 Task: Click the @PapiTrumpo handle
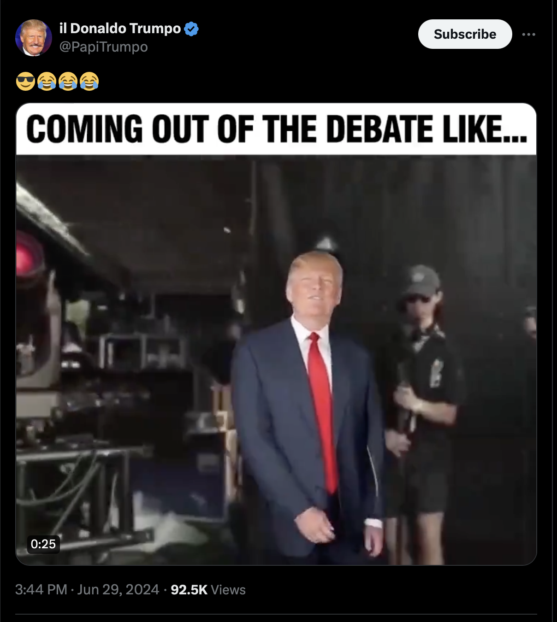(103, 47)
